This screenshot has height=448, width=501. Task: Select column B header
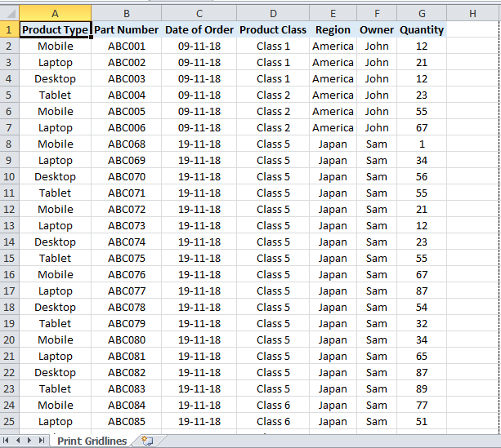coord(127,13)
